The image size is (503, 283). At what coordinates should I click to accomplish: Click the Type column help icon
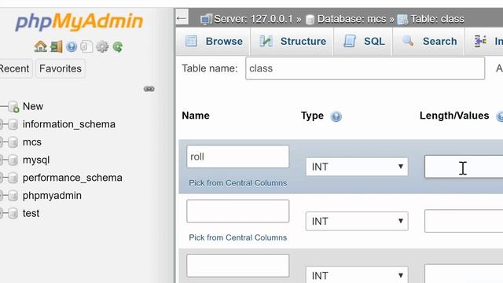(336, 116)
